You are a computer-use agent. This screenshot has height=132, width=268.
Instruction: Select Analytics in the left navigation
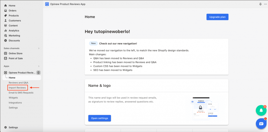click(x=14, y=31)
